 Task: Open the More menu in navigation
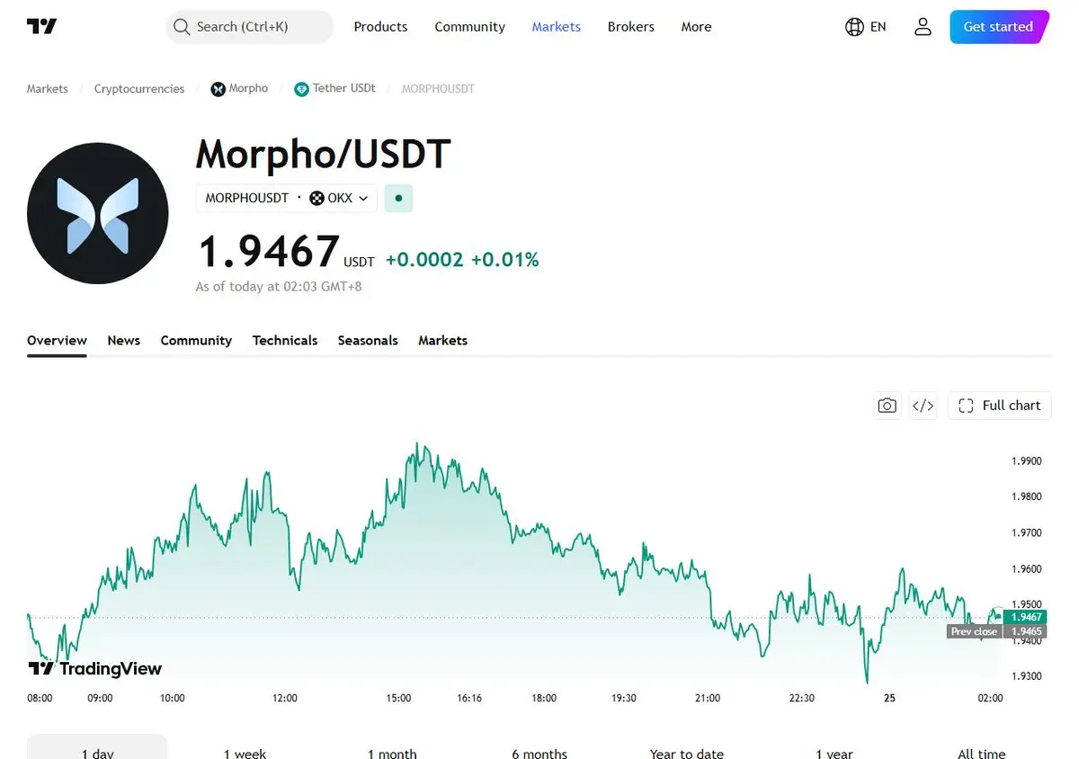click(x=696, y=27)
